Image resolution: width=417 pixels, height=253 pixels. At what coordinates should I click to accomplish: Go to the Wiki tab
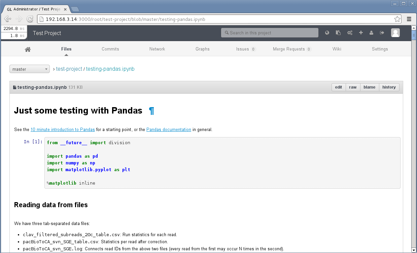click(x=337, y=49)
